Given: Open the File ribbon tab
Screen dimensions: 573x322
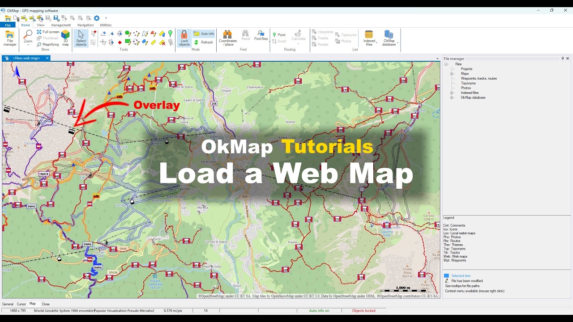Looking at the screenshot, I should pyautogui.click(x=8, y=25).
